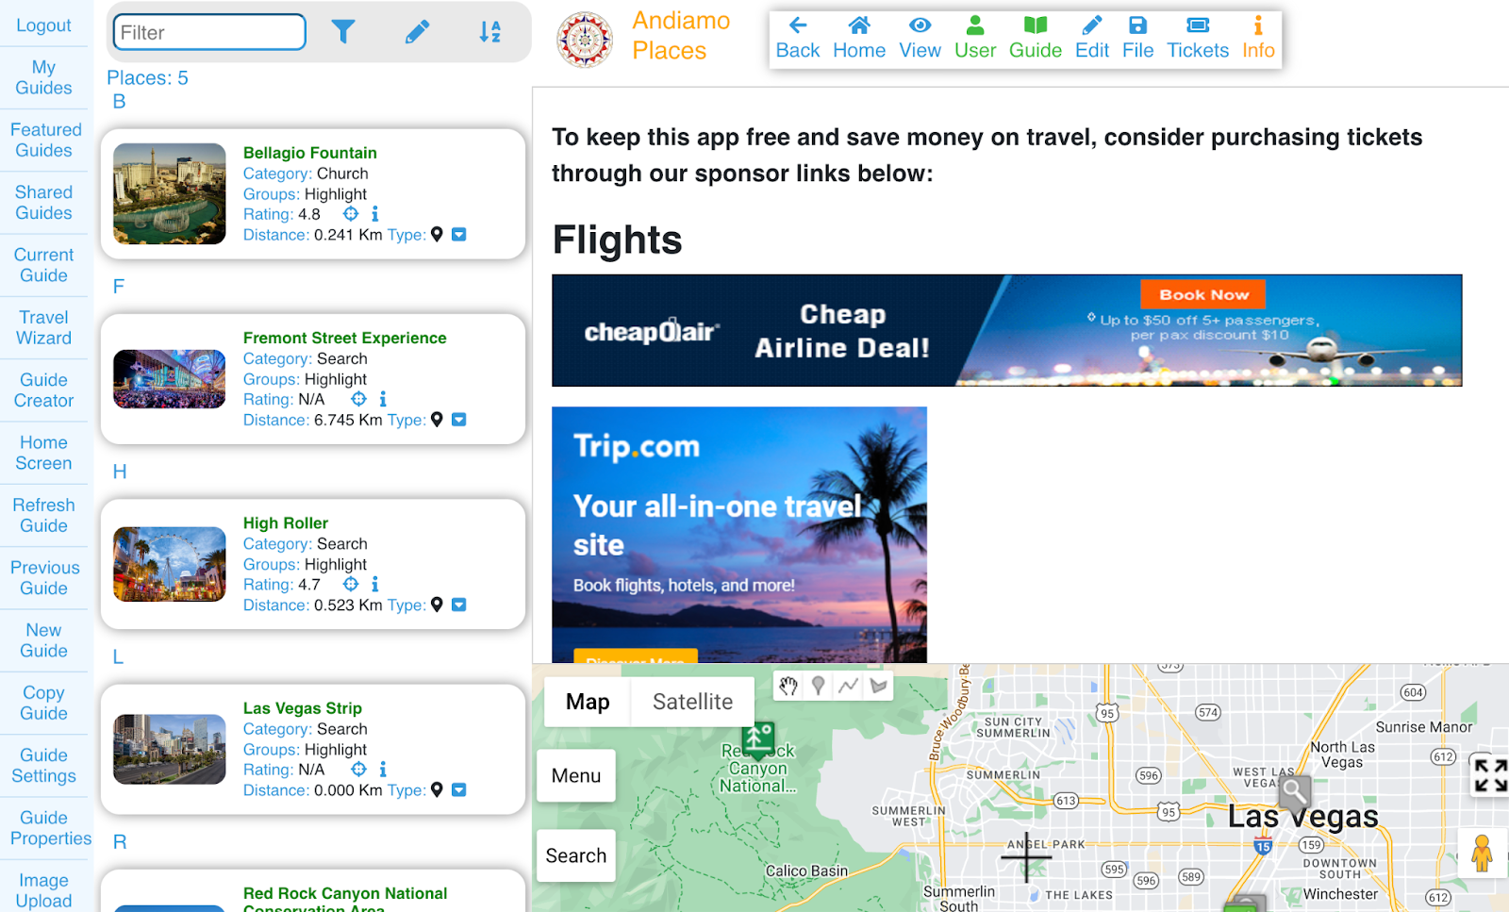Viewport: 1509px width, 912px height.
Task: Toggle map fullscreen view
Action: (1490, 775)
